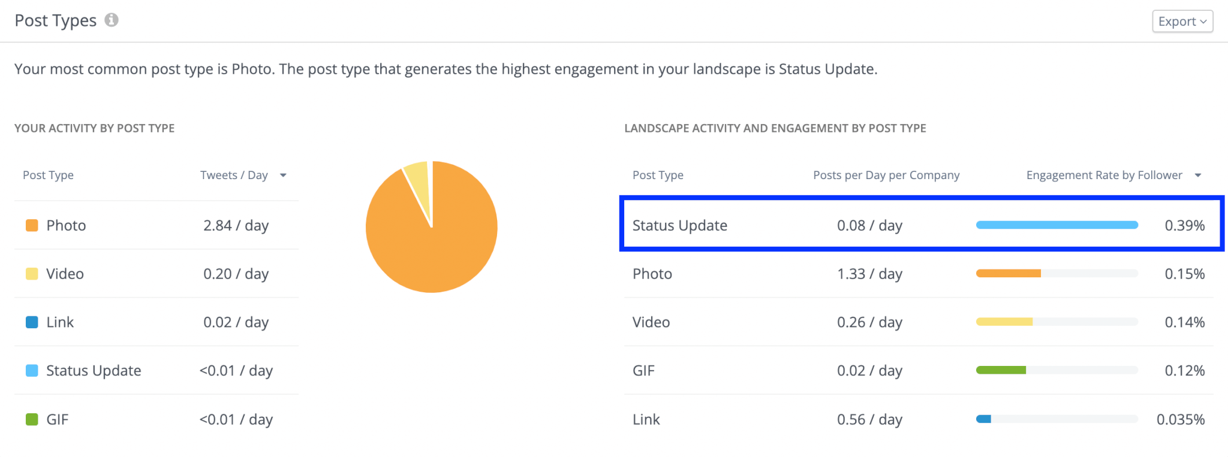Sort by Tweets / Day arrow

point(283,175)
